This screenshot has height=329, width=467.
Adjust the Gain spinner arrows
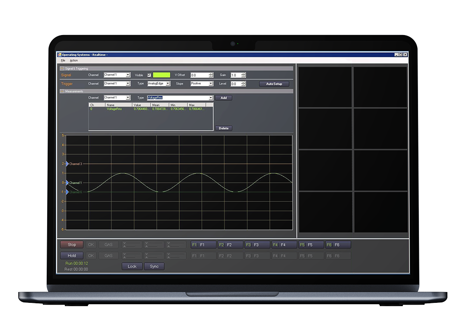click(243, 75)
